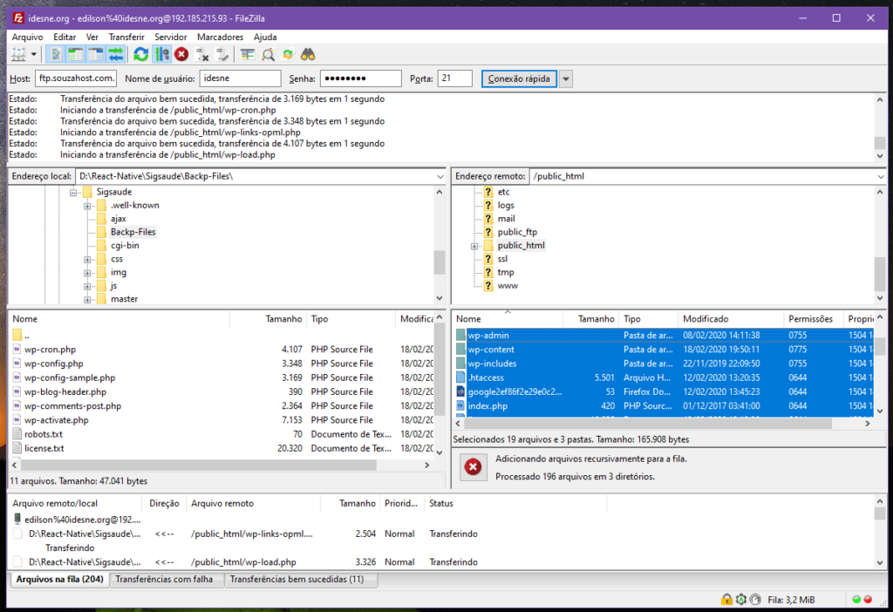Viewport: 893px width, 612px height.
Task: Toggle the remote directory tree view
Action: click(x=96, y=55)
